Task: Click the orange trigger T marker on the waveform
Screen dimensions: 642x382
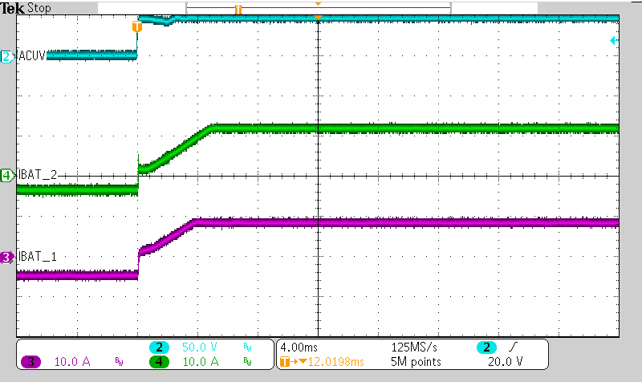Action: [x=137, y=26]
